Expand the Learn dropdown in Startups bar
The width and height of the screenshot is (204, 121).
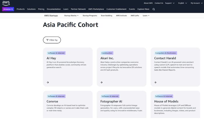tap(146, 16)
